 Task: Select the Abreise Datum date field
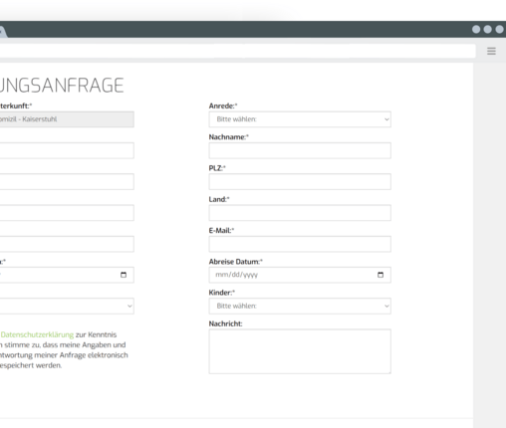[300, 275]
